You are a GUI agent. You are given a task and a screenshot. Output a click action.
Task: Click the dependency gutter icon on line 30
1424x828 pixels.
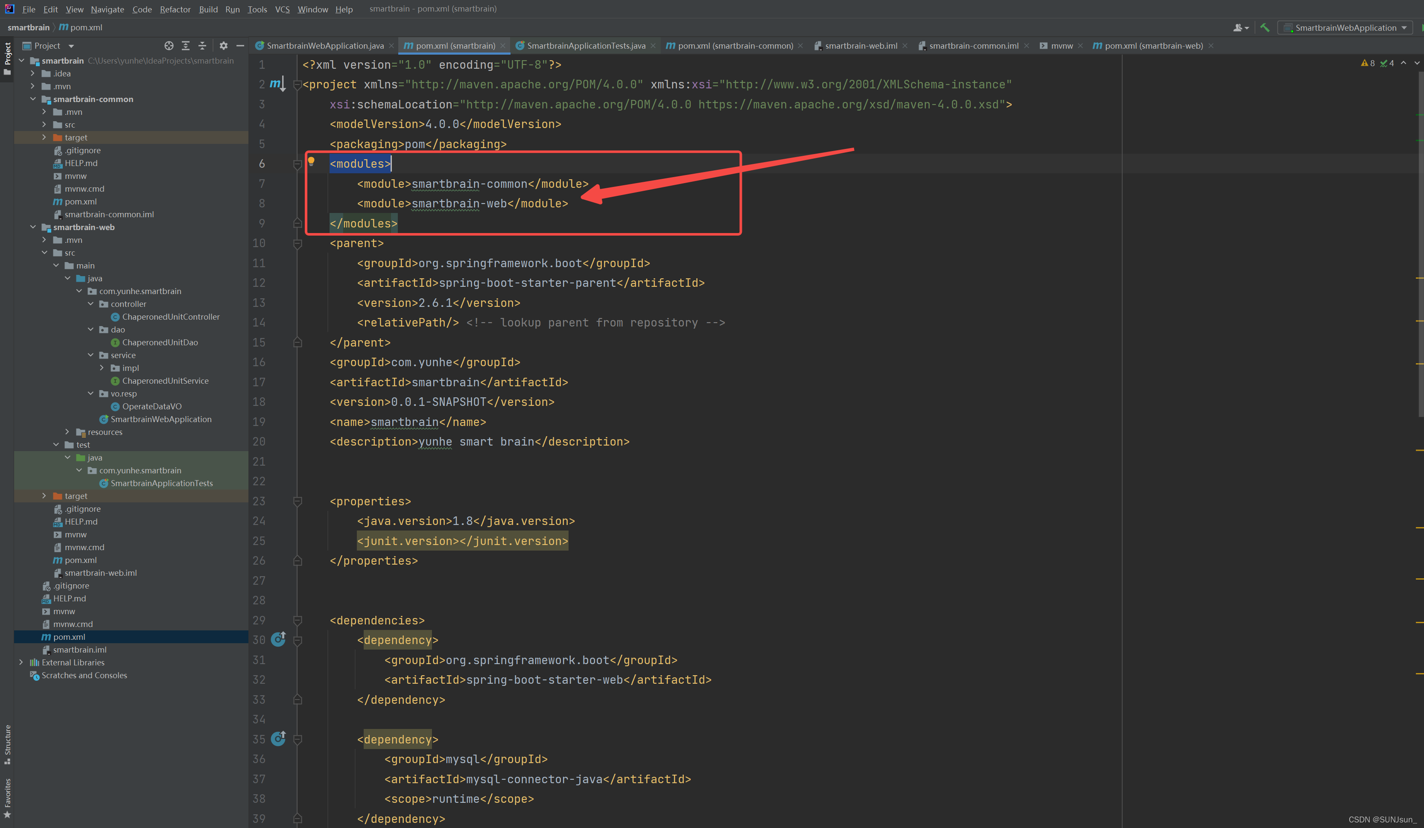click(279, 639)
